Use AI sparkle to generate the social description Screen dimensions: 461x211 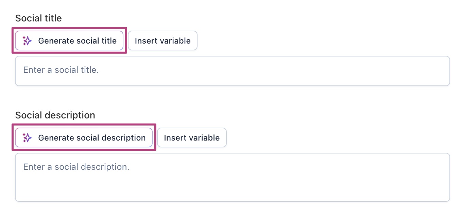coord(84,138)
